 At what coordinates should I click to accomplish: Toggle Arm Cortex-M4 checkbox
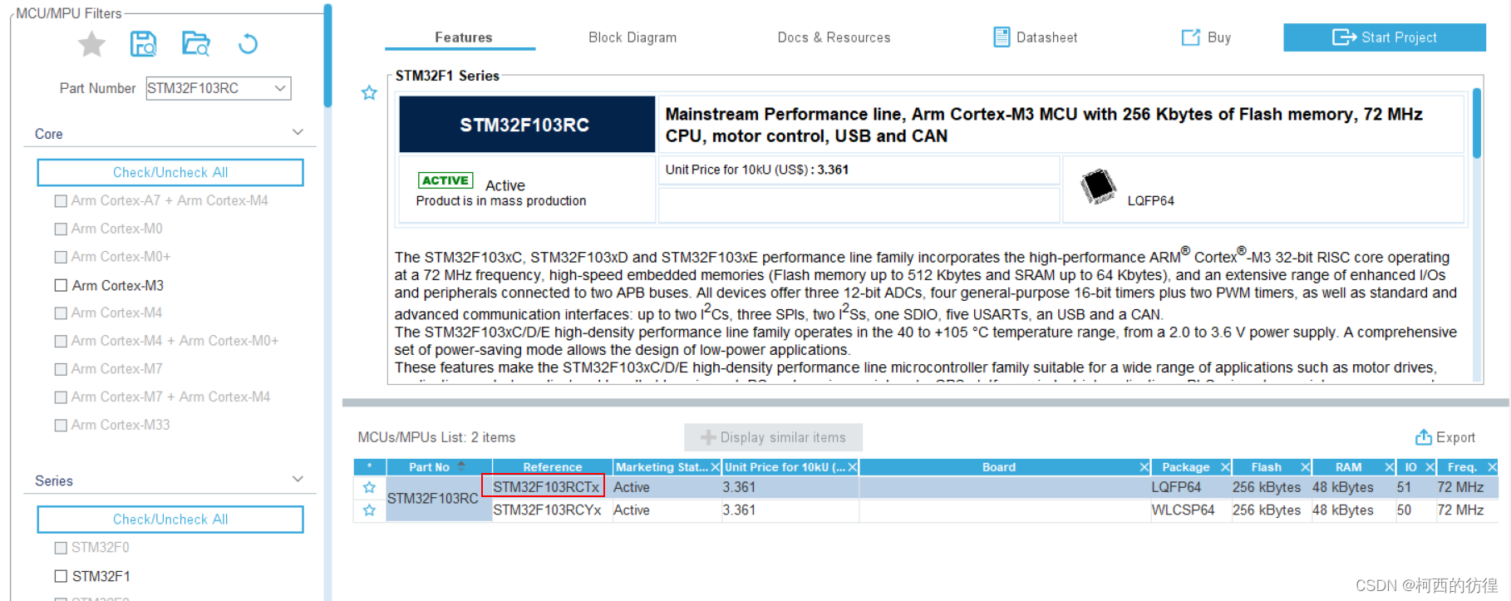(x=61, y=313)
